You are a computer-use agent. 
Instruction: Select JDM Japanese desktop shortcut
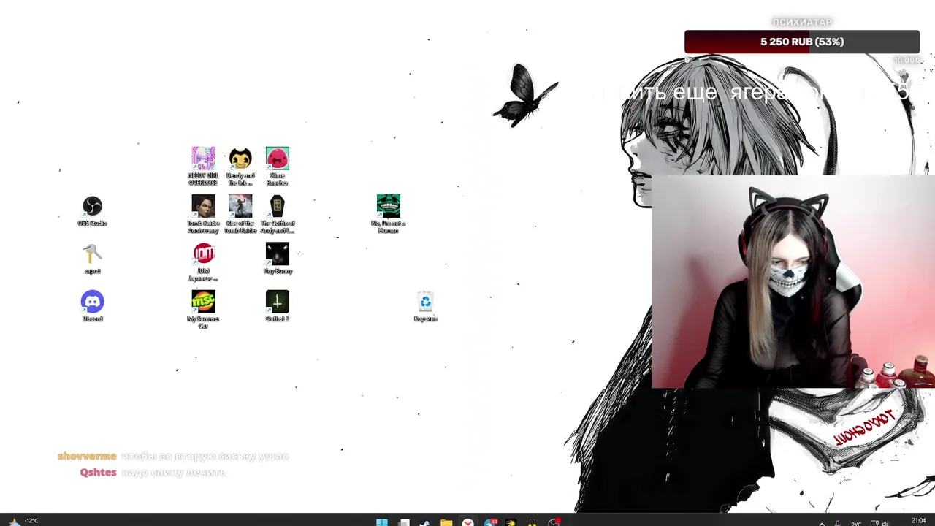(203, 262)
